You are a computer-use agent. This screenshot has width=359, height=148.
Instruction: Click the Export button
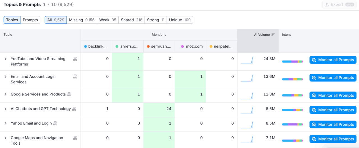(x=339, y=4)
